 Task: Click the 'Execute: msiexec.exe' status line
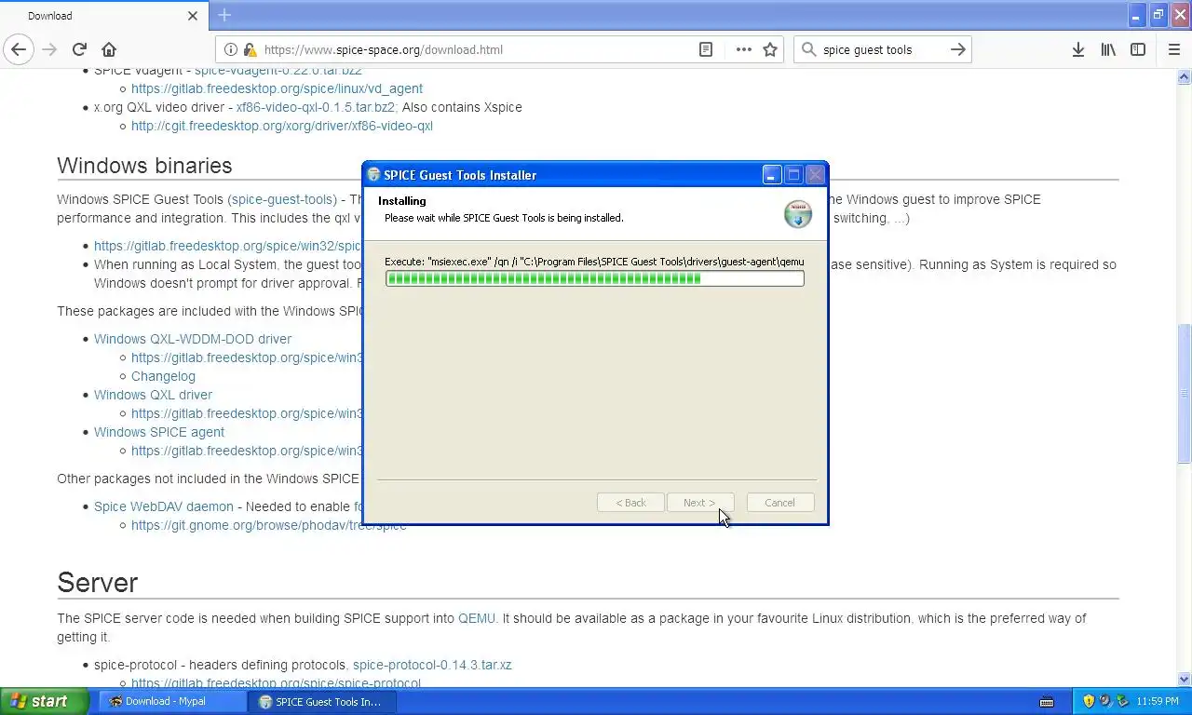(594, 262)
